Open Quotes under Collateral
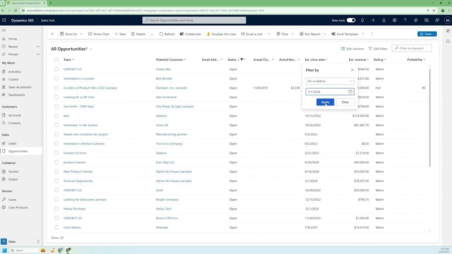The width and height of the screenshot is (452, 254). click(13, 171)
